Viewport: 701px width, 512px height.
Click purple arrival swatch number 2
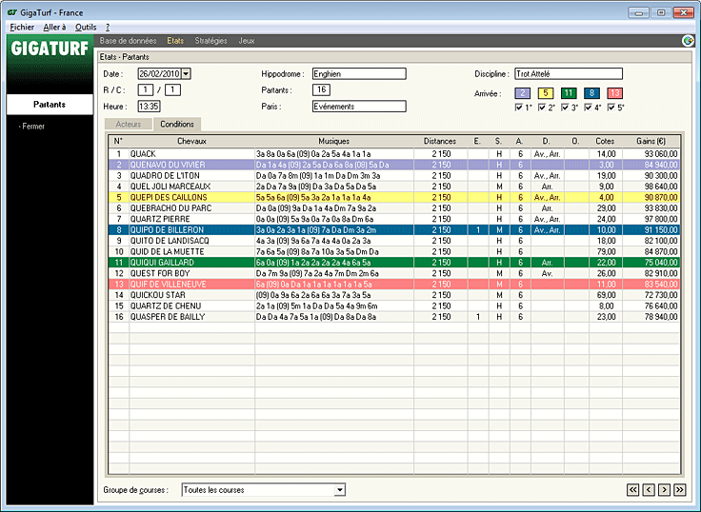tap(523, 93)
